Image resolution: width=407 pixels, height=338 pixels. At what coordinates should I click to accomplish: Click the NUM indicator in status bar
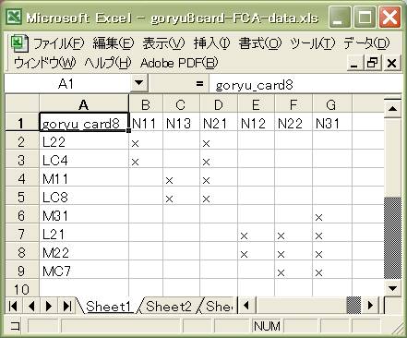click(x=267, y=326)
